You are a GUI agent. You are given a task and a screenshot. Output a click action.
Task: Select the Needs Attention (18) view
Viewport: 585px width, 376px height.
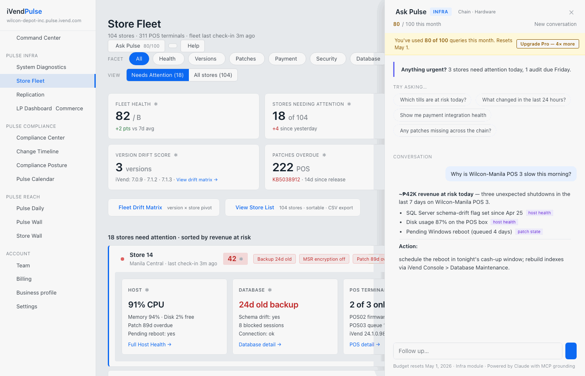pyautogui.click(x=158, y=75)
